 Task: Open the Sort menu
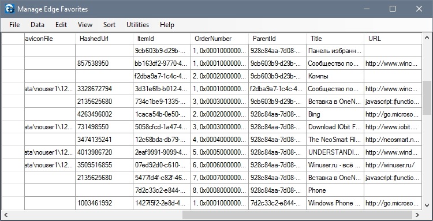click(x=109, y=25)
